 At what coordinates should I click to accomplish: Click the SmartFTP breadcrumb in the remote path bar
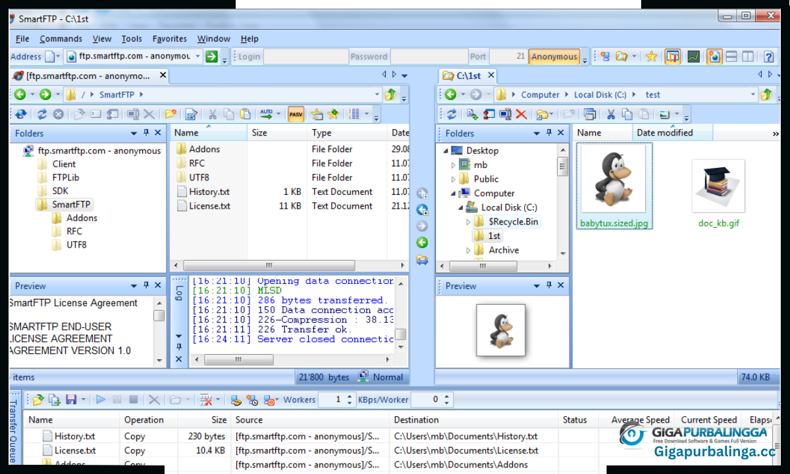(x=117, y=95)
